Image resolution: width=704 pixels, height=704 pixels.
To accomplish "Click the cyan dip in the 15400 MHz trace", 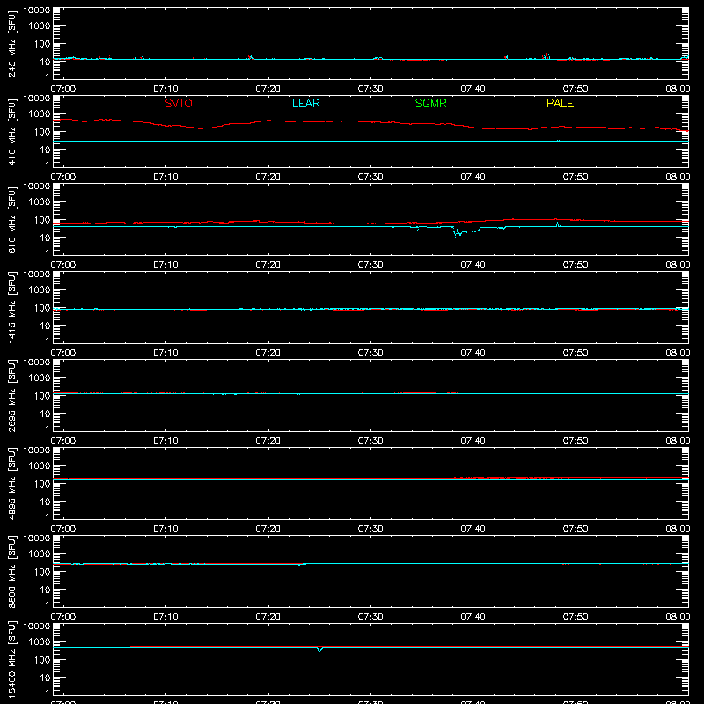I will point(319,649).
